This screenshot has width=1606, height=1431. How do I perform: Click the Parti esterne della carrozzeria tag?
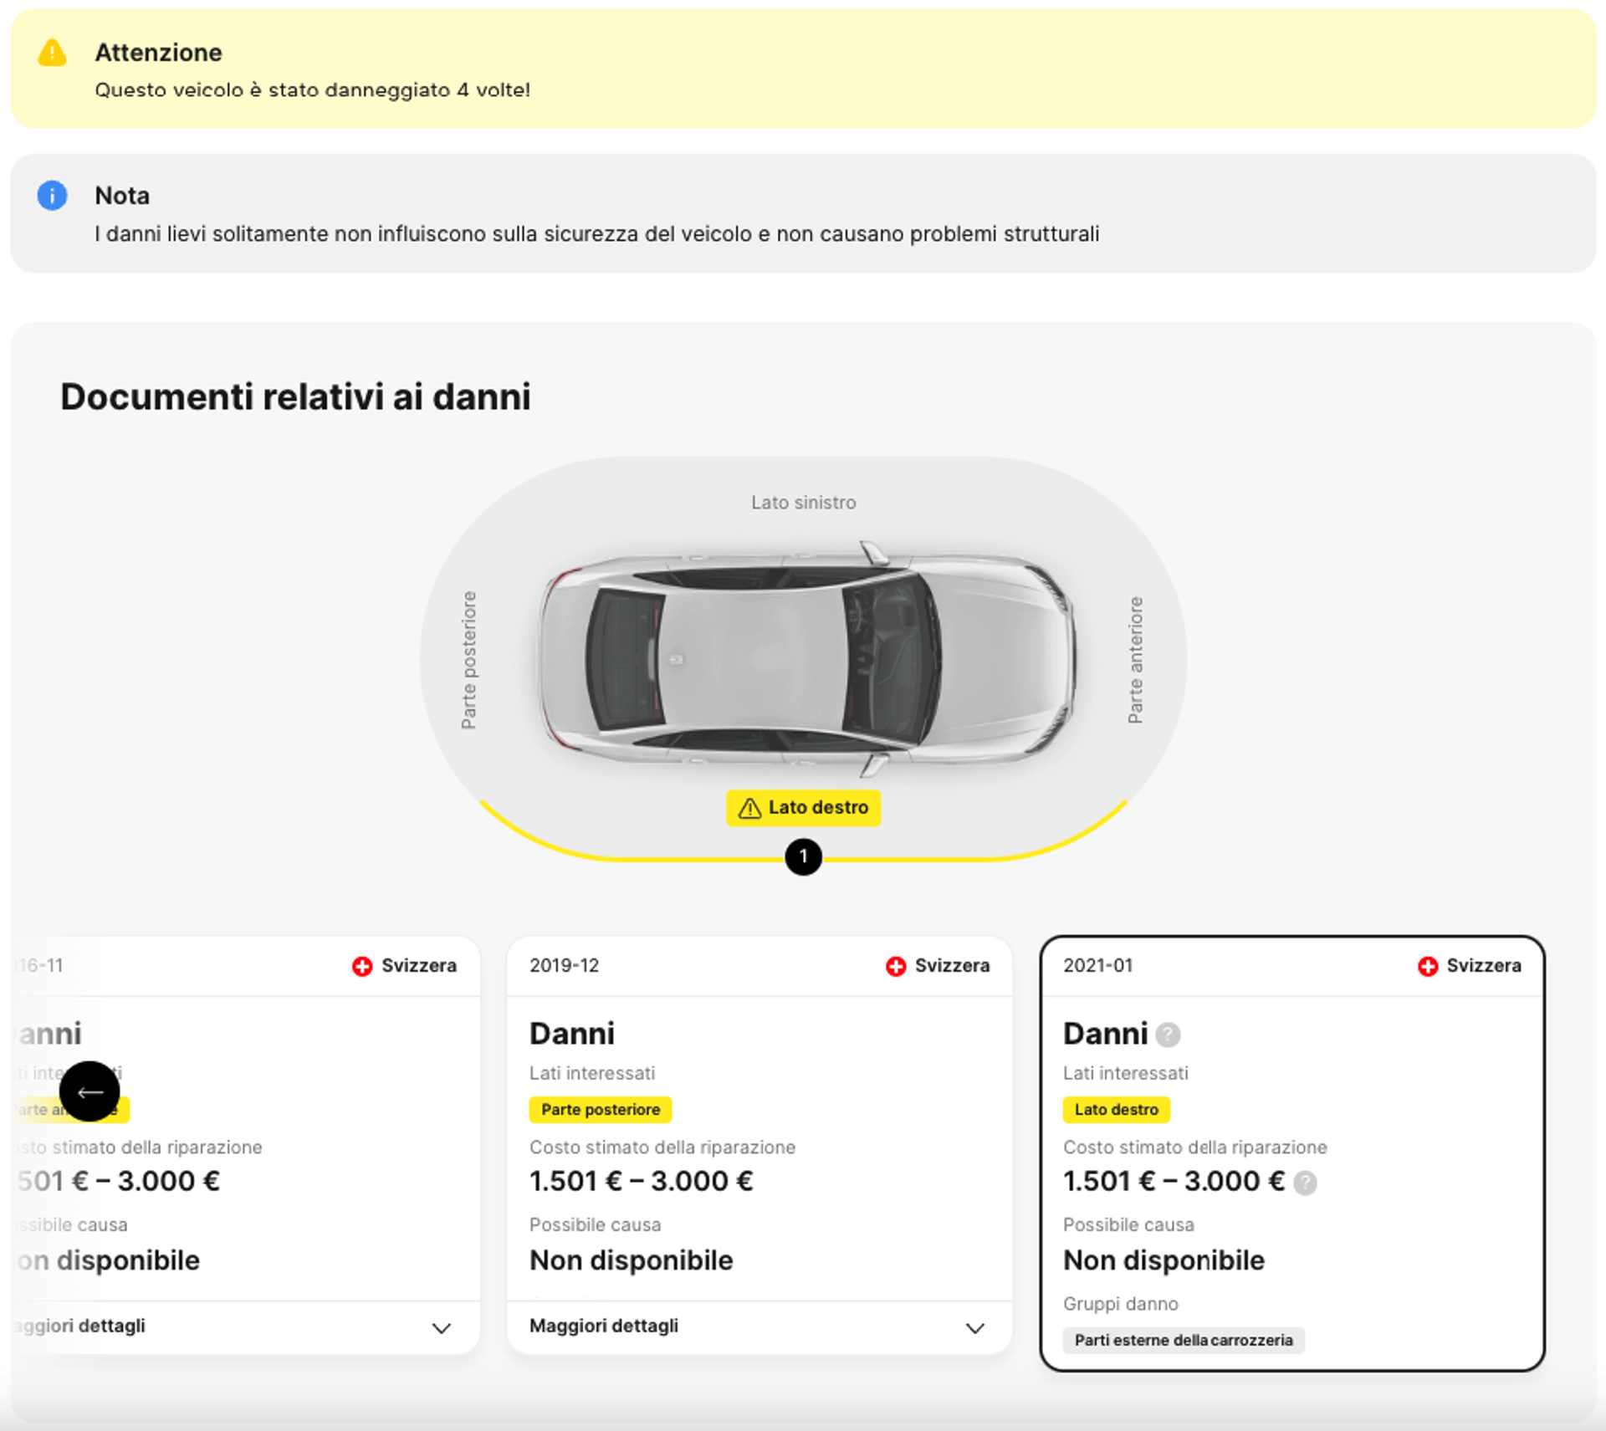[x=1184, y=1340]
